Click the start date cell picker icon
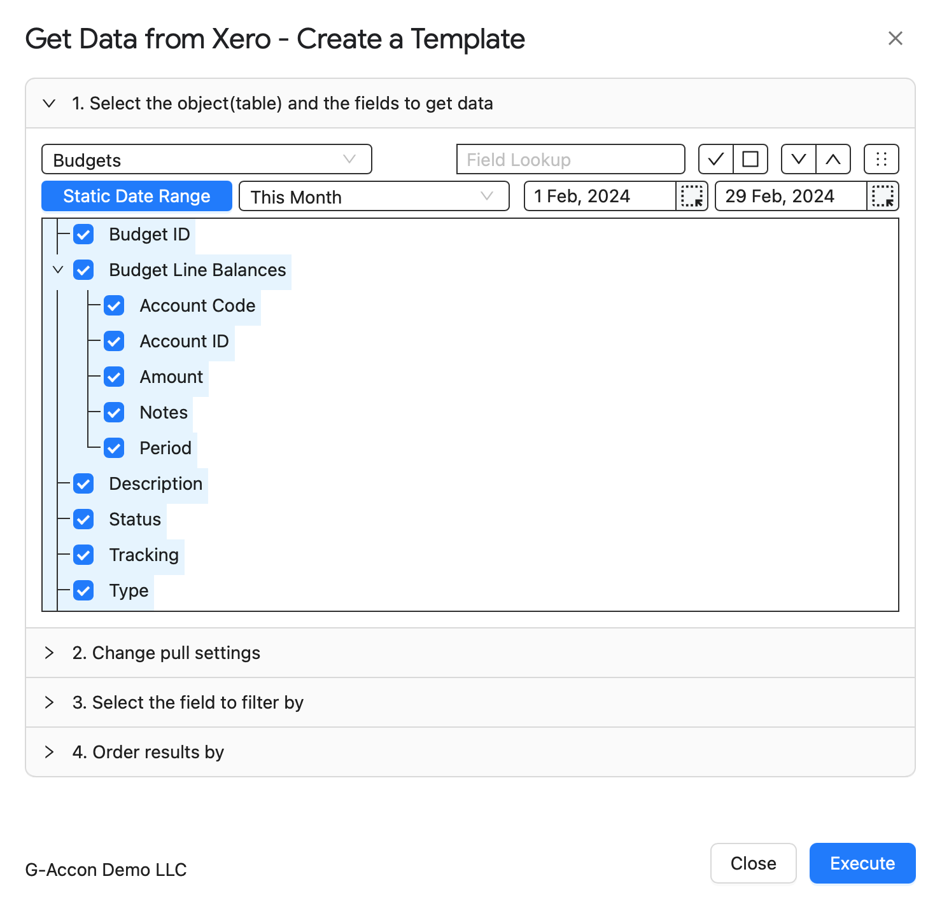This screenshot has height=916, width=942. pyautogui.click(x=692, y=196)
